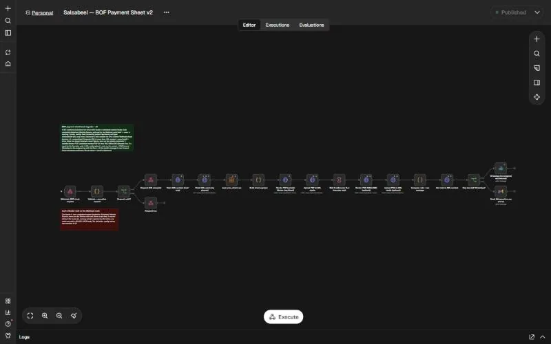Viewport: 551px width, 344px height.
Task: Select the 'Request valid?' If node
Action: click(124, 191)
